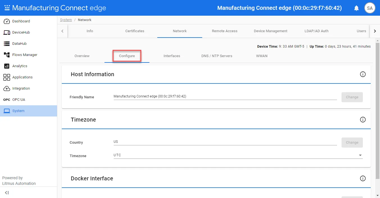Open the WWAN subtab
This screenshot has height=198, width=380.
(262, 56)
